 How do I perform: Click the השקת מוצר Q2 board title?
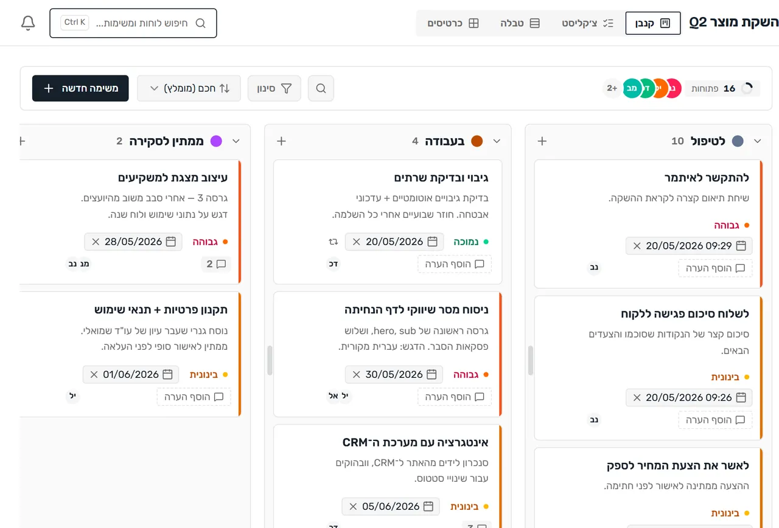click(734, 23)
